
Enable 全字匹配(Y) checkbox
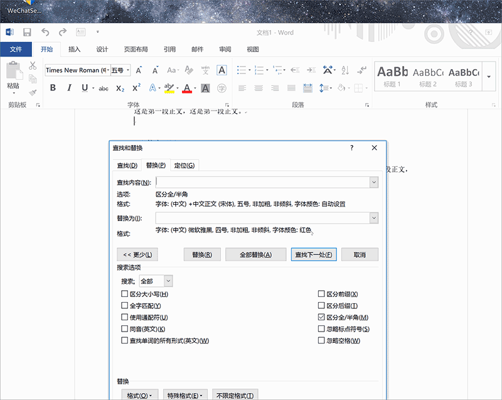124,306
